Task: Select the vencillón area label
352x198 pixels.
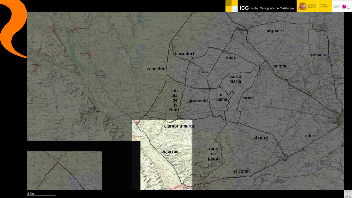Action: click(x=156, y=69)
